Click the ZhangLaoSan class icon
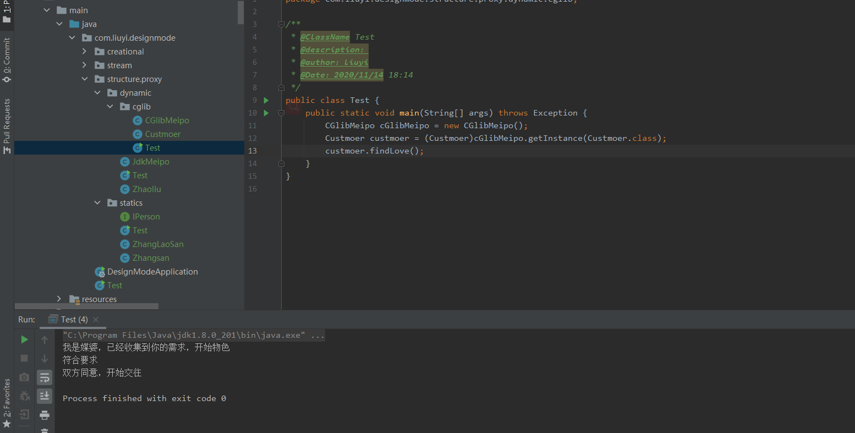This screenshot has width=855, height=433. (125, 244)
